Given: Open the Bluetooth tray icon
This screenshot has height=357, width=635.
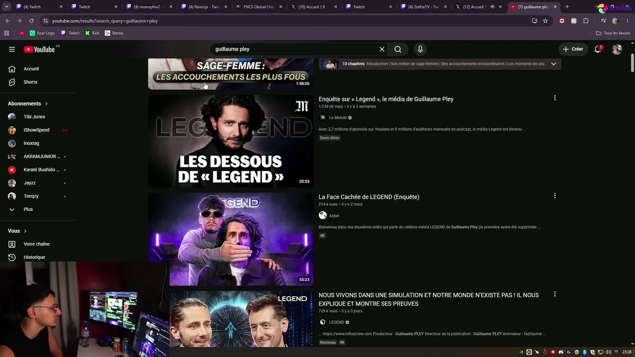Looking at the screenshot, I should (x=584, y=352).
